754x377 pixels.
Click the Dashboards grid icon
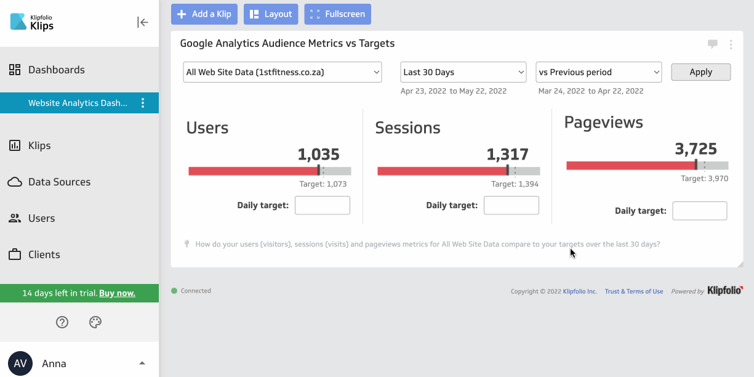point(15,70)
